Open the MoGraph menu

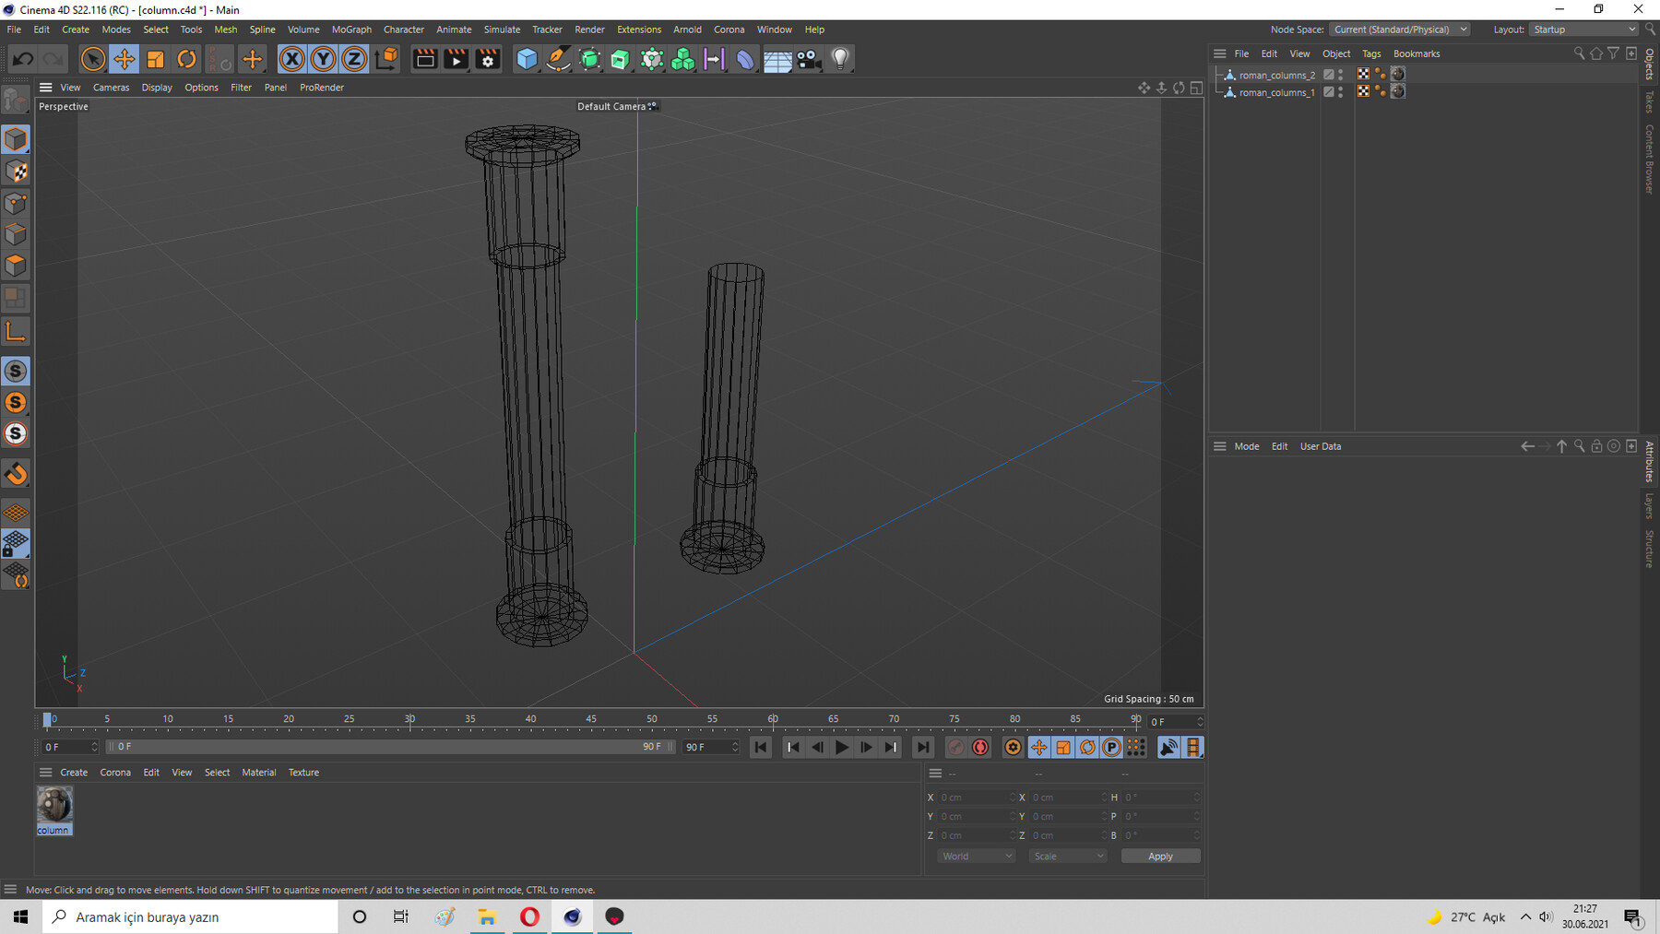351,30
